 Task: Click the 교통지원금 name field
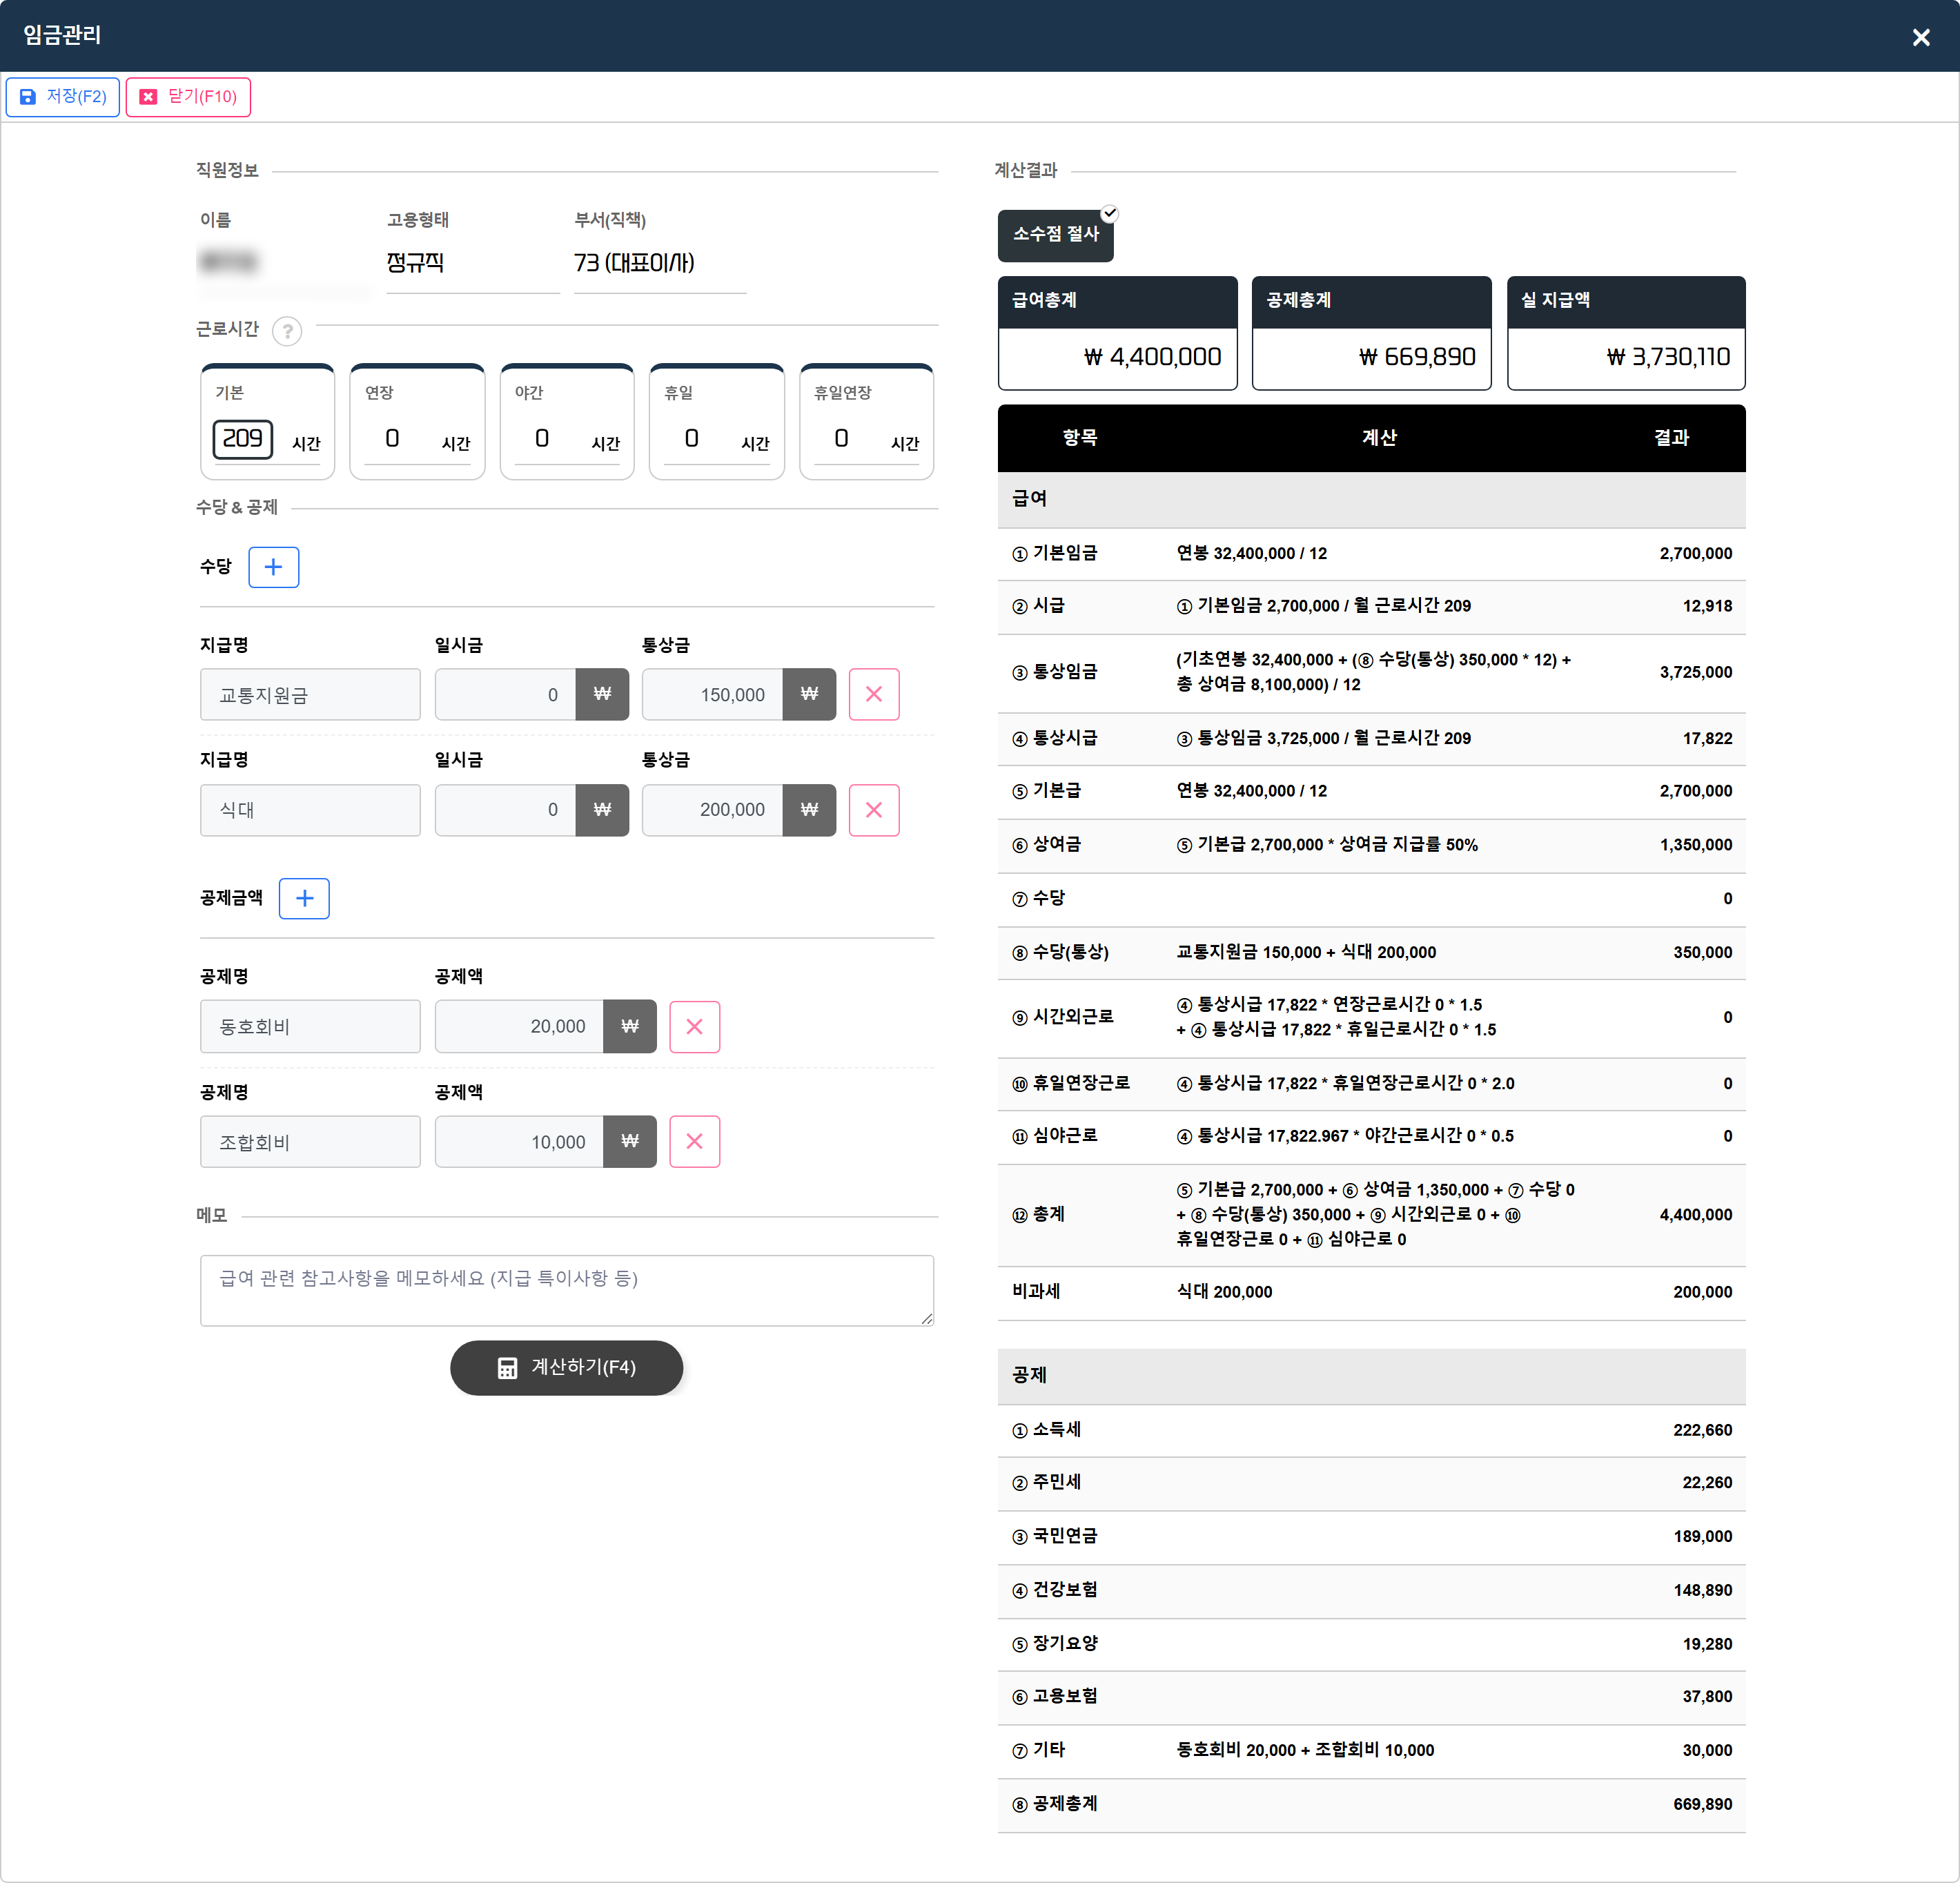coord(310,694)
